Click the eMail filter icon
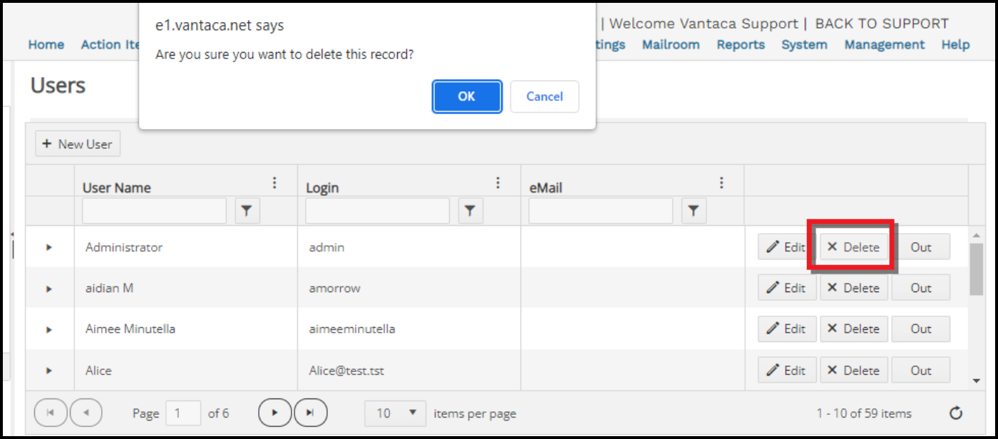Image resolution: width=998 pixels, height=439 pixels. (694, 211)
